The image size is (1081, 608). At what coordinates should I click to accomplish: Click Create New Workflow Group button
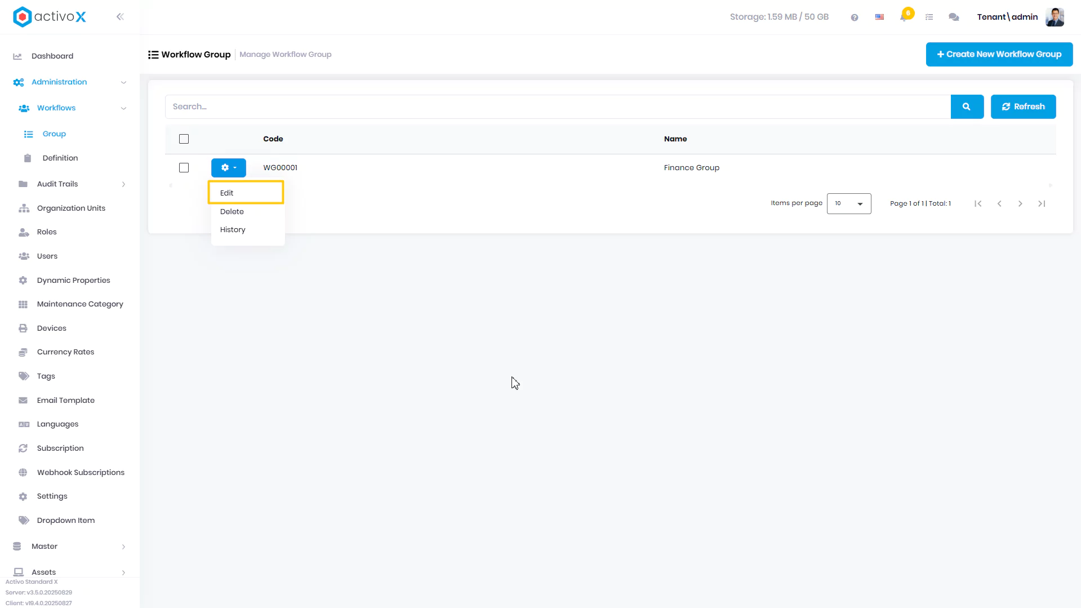point(999,55)
